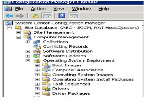Screen dimensions: 153x105
Task: Select the Software Updates label
Action: pyautogui.click(x=64, y=56)
